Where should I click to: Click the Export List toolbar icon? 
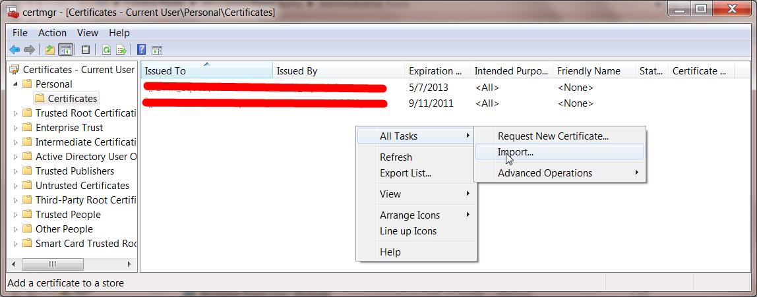[x=121, y=49]
